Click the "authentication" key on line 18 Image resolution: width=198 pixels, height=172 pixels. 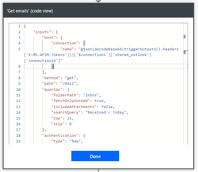click(60, 136)
